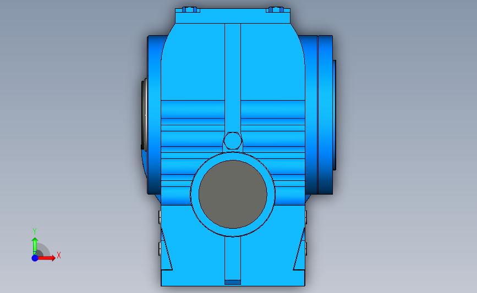Select the dark rectangle at the bottom of the rib
477x293 pixels.
click(233, 283)
